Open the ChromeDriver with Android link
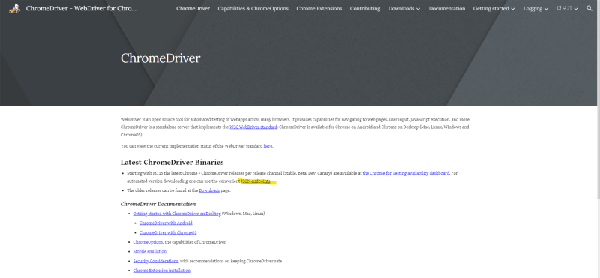Image resolution: width=600 pixels, height=278 pixels. tap(166, 223)
